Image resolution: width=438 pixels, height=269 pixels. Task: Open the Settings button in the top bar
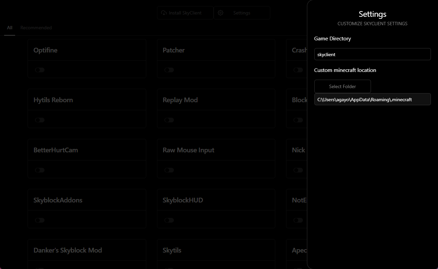[x=242, y=13]
